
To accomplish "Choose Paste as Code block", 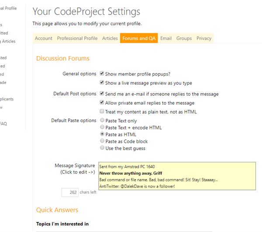I will (x=102, y=141).
